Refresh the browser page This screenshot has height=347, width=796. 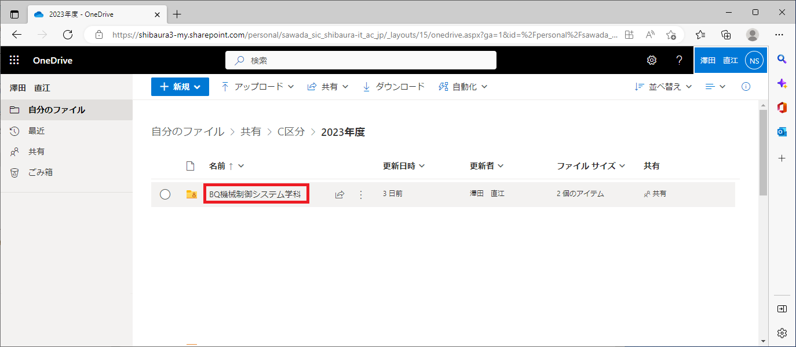pos(68,35)
